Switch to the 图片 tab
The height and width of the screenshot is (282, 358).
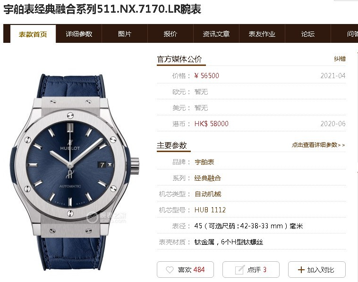125,34
